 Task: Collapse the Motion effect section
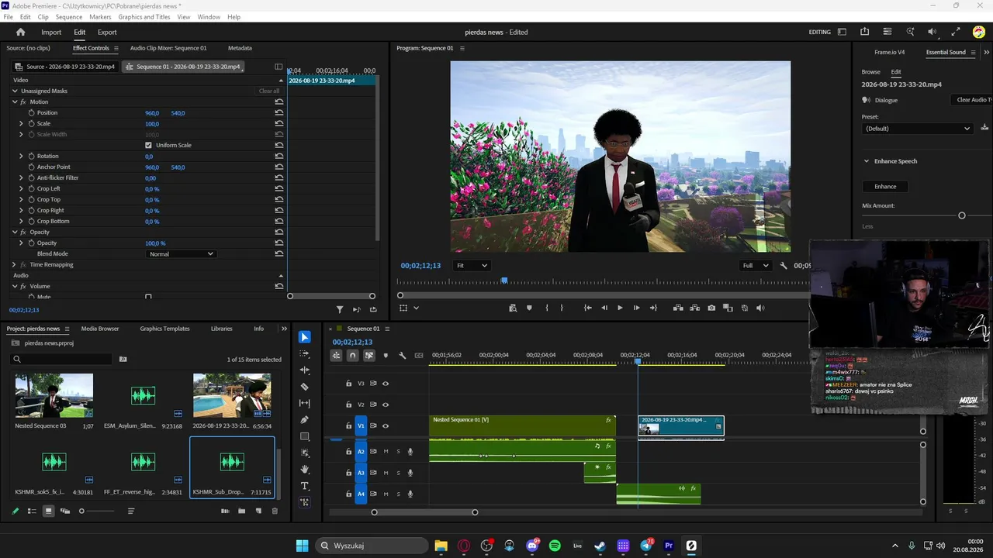[x=14, y=102]
